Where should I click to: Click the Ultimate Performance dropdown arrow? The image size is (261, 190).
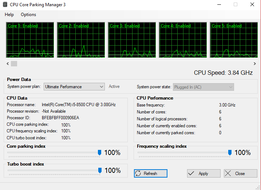tap(101, 87)
